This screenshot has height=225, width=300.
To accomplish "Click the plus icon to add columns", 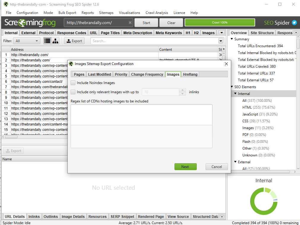I will coord(224,49).
